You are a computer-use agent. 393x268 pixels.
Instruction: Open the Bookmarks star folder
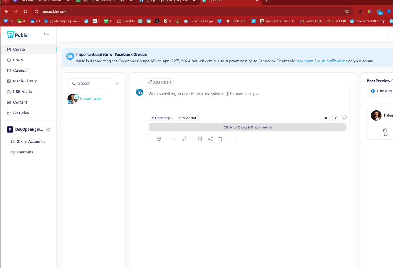point(236,21)
